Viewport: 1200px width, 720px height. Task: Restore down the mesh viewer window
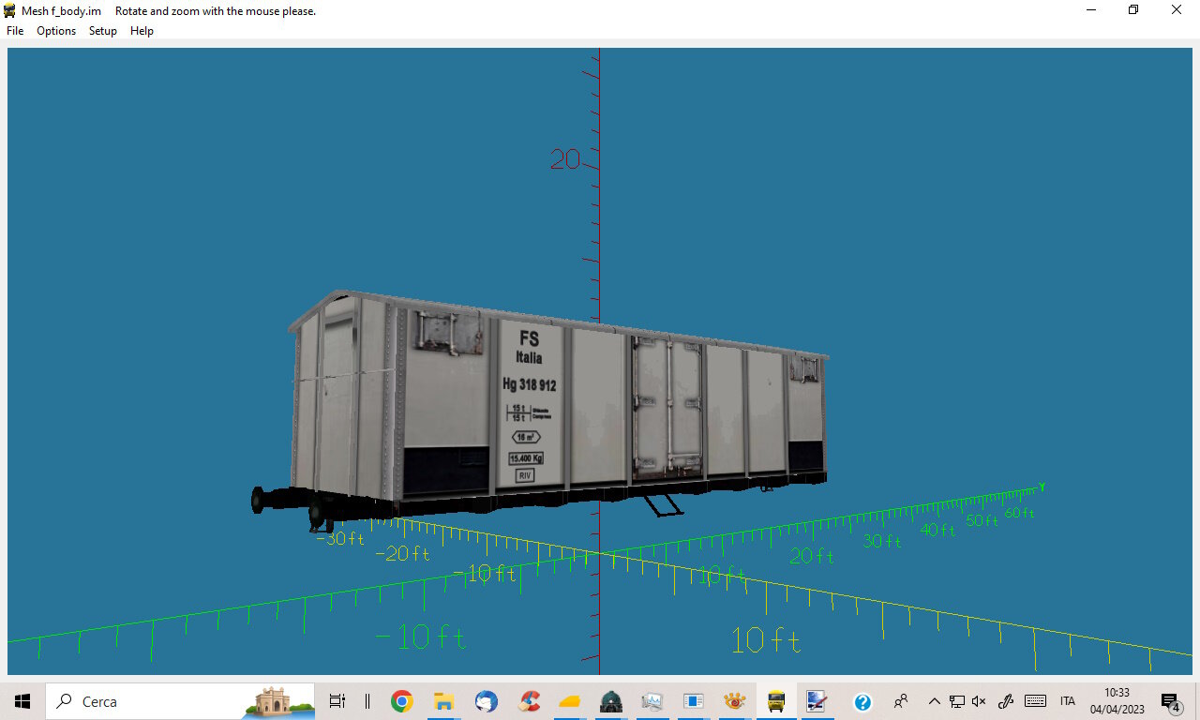pyautogui.click(x=1133, y=9)
